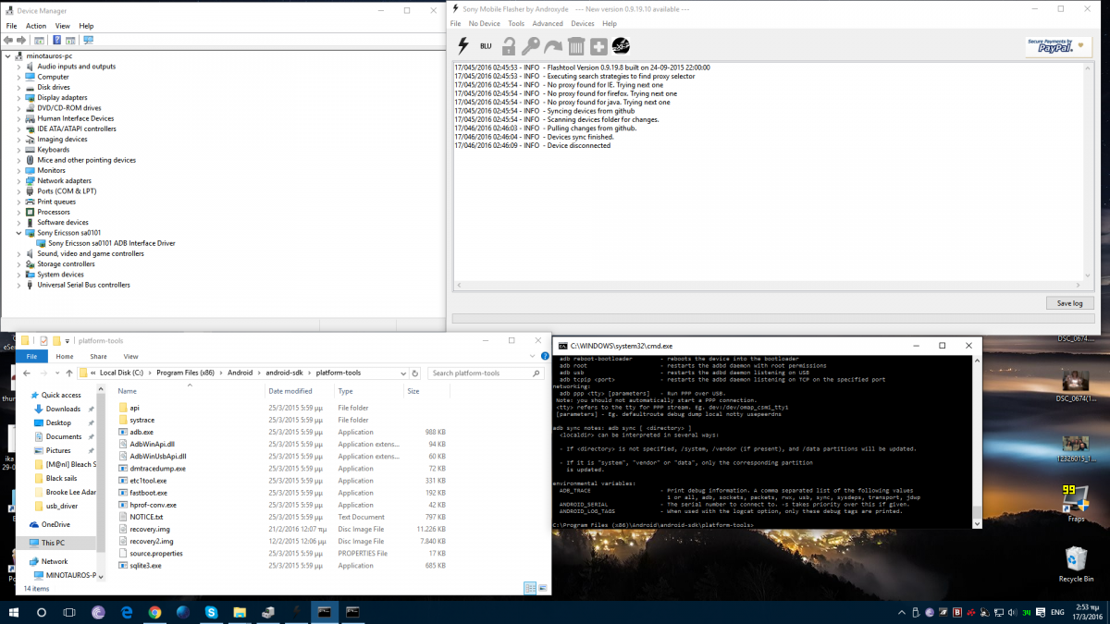The height and width of the screenshot is (624, 1110).
Task: Click the Edge taskbar icon
Action: tap(127, 612)
